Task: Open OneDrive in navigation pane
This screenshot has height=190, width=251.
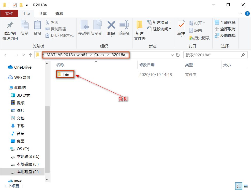Action: pyautogui.click(x=20, y=67)
